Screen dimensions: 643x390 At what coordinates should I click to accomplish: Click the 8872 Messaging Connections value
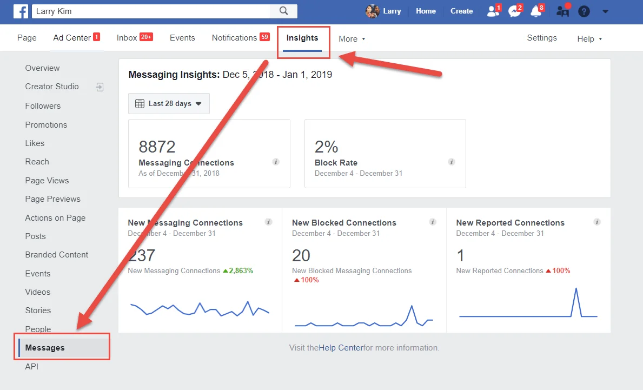[x=157, y=147]
